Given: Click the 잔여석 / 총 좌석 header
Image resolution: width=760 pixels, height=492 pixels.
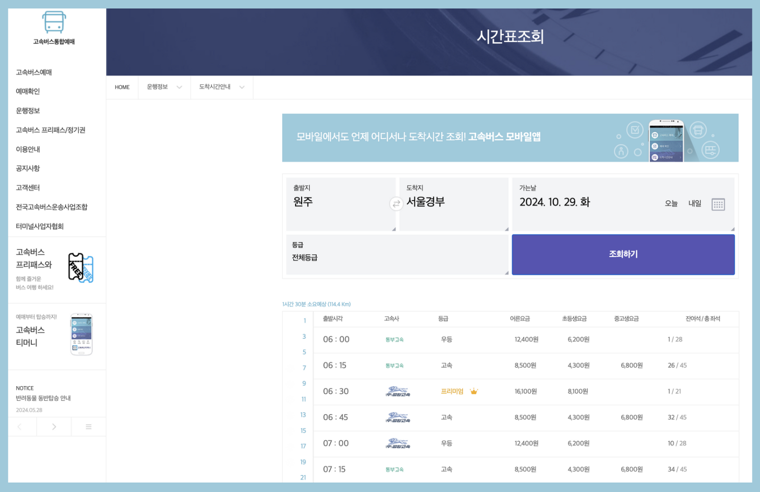Looking at the screenshot, I should point(703,318).
